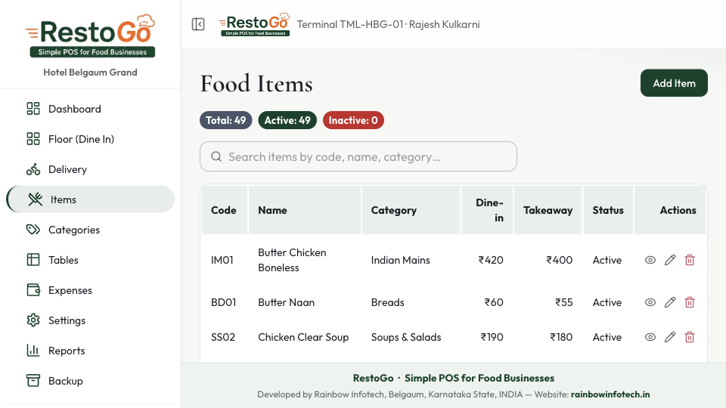Image resolution: width=726 pixels, height=408 pixels.
Task: Click the large RestoGo sidebar logo
Action: [90, 36]
